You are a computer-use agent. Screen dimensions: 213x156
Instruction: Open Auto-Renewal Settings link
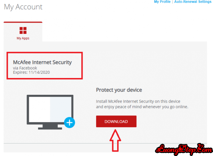point(193,2)
